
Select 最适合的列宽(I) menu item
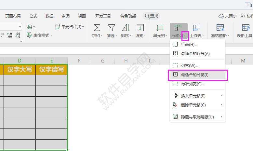click(x=197, y=75)
